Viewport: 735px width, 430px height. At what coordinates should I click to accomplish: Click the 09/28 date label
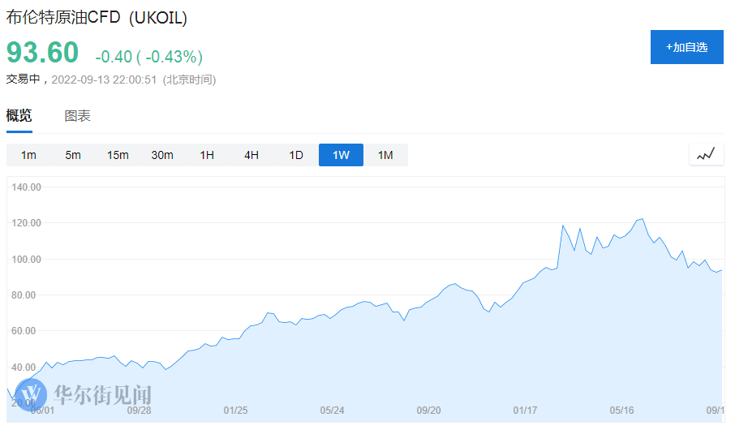pos(140,411)
